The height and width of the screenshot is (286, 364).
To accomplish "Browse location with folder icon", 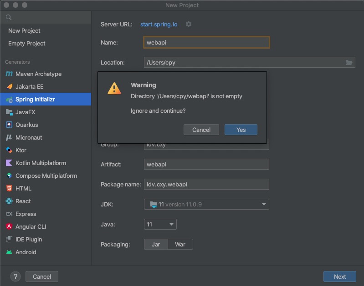I will point(349,62).
